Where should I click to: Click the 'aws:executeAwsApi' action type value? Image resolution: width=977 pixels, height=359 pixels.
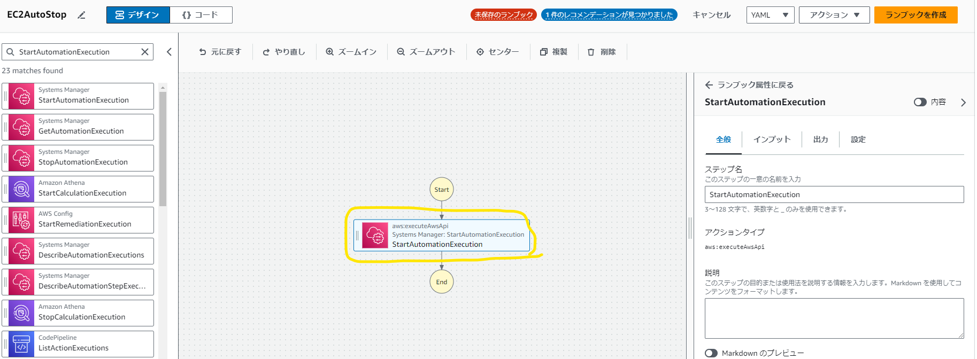tap(734, 247)
